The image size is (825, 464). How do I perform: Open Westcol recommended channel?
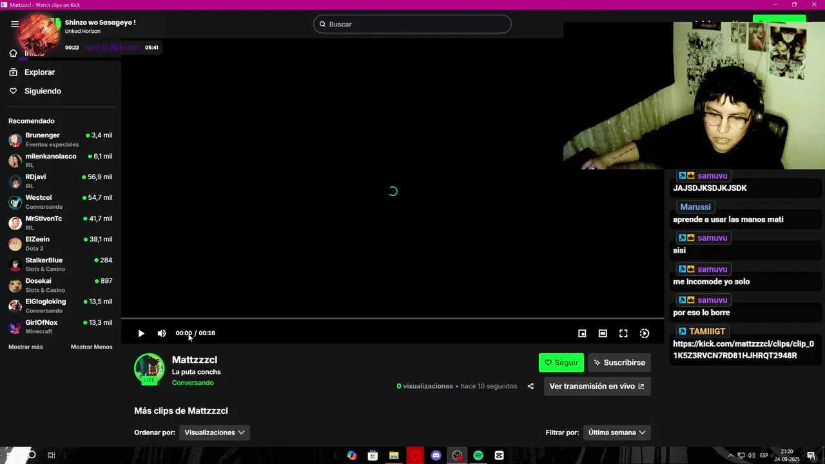(61, 202)
